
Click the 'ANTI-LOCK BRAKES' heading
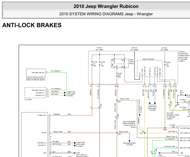tap(32, 25)
